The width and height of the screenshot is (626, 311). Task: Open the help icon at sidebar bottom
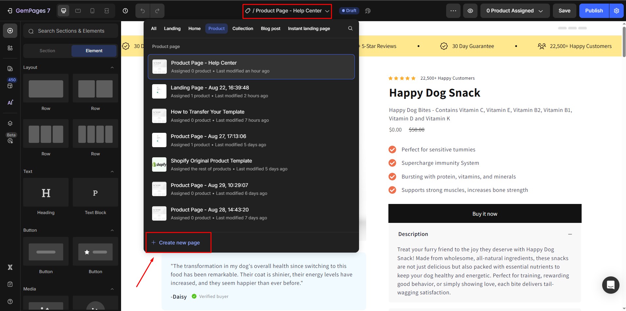pyautogui.click(x=10, y=302)
